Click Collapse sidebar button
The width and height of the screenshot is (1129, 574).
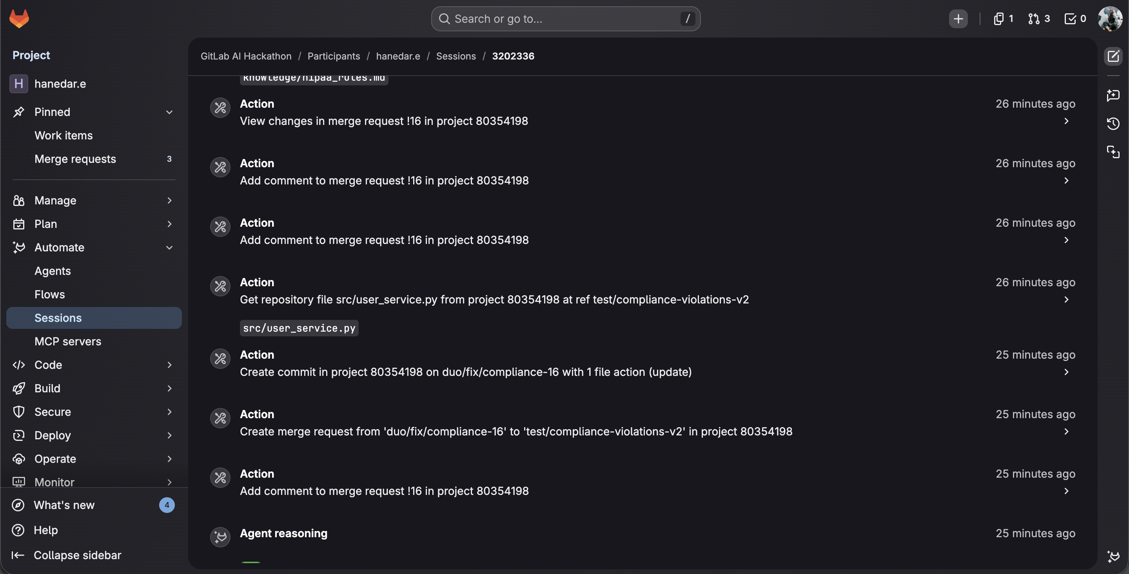(x=66, y=555)
